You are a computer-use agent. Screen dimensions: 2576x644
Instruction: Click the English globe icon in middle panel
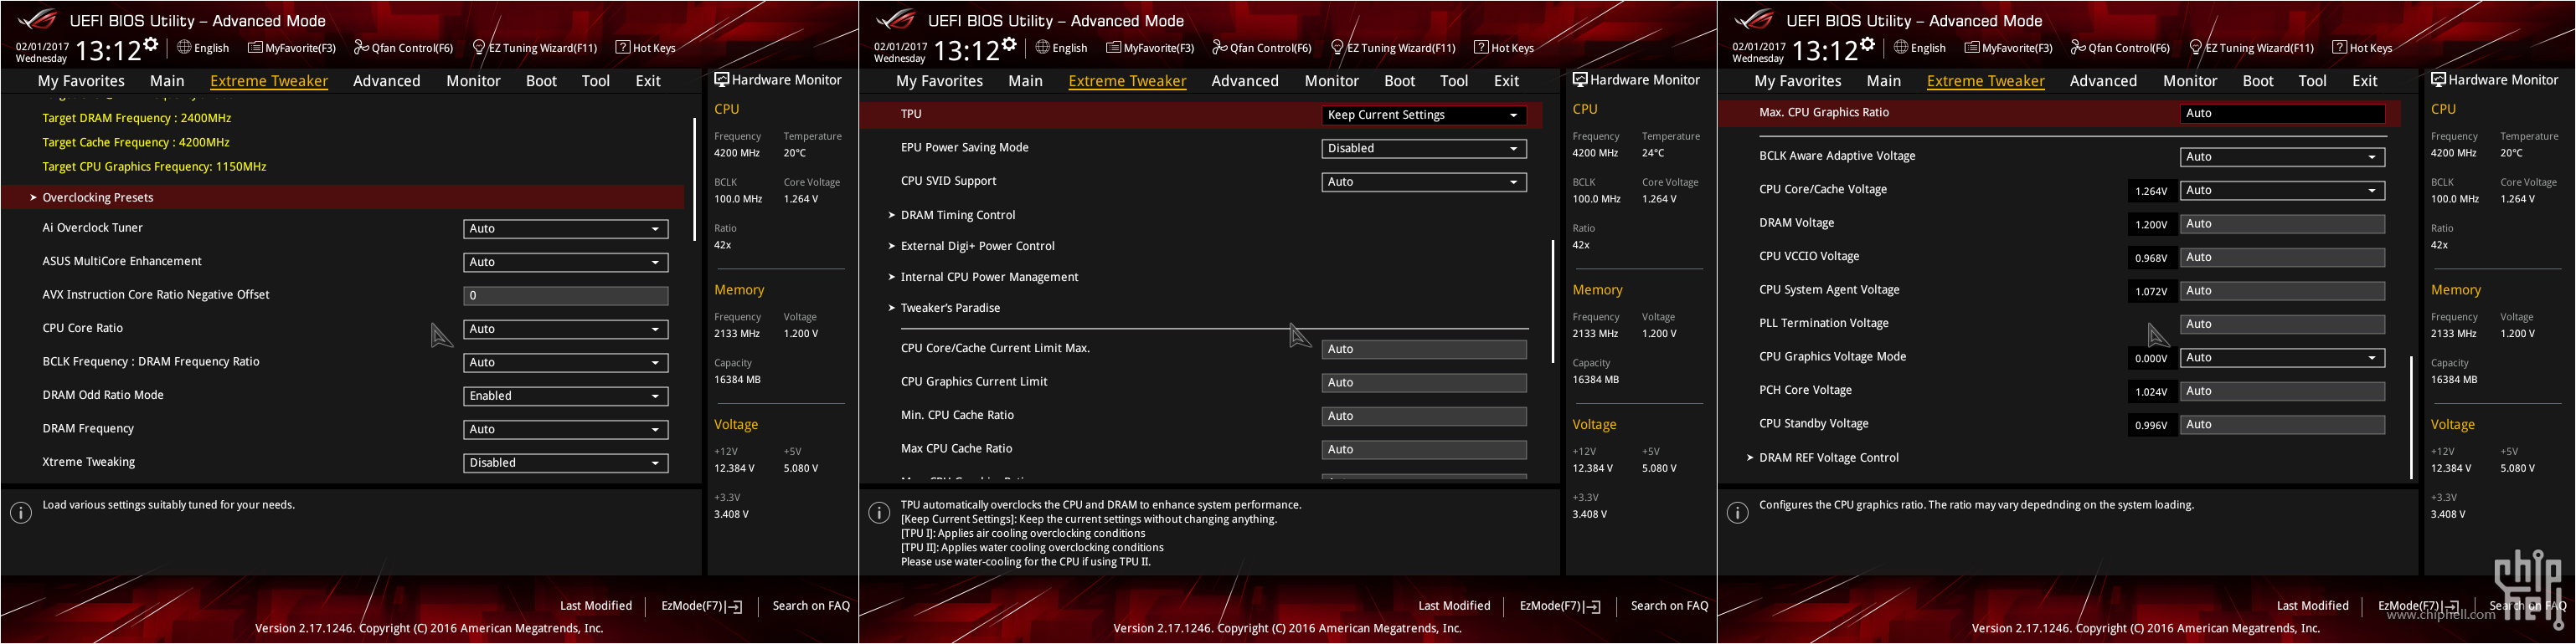click(x=1042, y=47)
